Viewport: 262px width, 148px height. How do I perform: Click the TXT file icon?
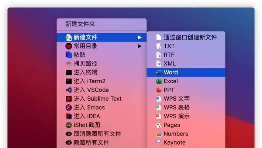tap(159, 46)
